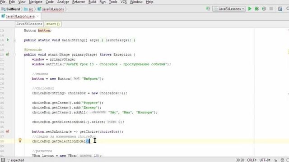Click the inspector icon in the status bar
The height and width of the screenshot is (162, 289).
point(282,160)
